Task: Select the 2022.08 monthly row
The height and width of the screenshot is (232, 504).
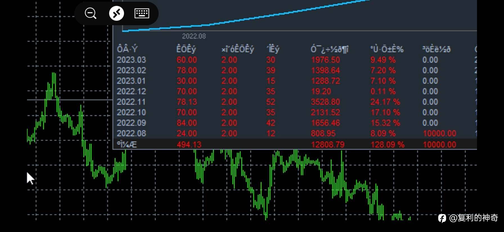Action: coord(295,133)
